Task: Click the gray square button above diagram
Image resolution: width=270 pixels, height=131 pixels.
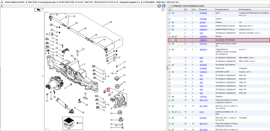Action: pyautogui.click(x=163, y=10)
